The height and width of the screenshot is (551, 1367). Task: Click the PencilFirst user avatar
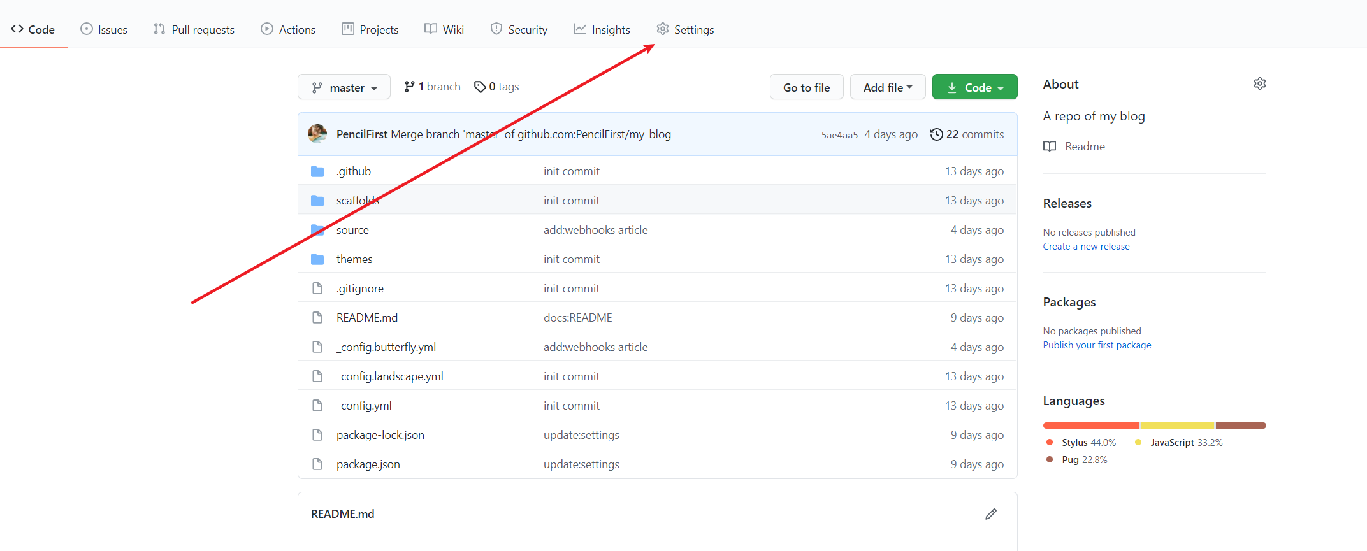click(x=317, y=134)
